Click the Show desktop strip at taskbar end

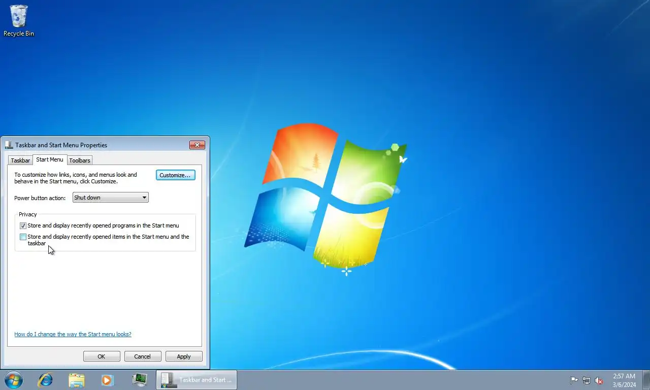pos(646,380)
